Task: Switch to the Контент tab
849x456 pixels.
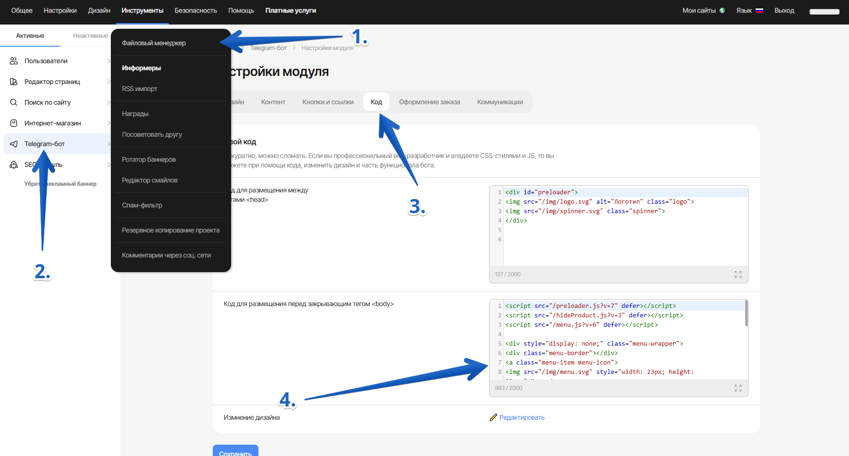Action: pyautogui.click(x=273, y=102)
